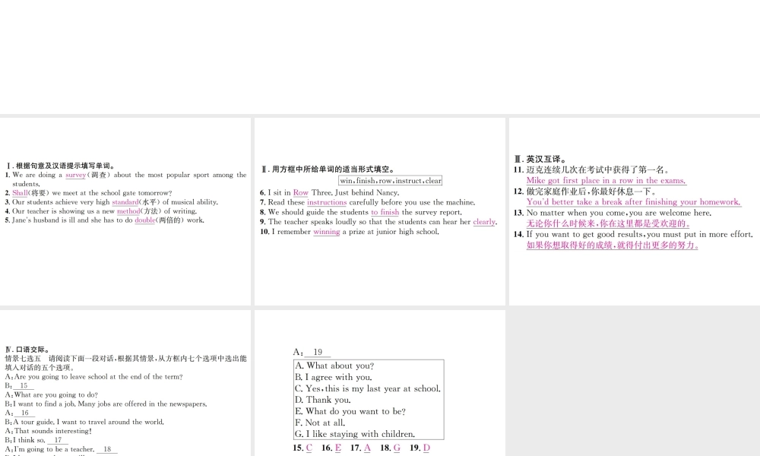Click the answer key entry '19. D'
This screenshot has width=760, height=456.
420,448
